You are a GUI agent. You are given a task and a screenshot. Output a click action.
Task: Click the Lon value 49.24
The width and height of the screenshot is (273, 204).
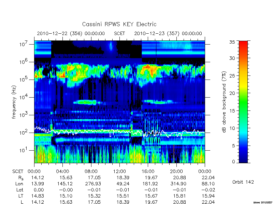pos(123,184)
